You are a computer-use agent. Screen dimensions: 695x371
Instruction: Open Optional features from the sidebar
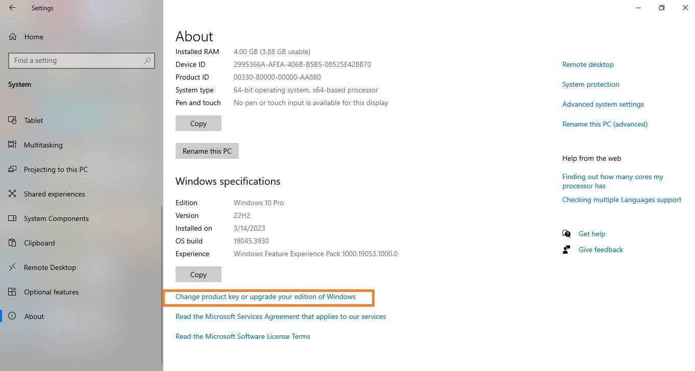click(51, 292)
